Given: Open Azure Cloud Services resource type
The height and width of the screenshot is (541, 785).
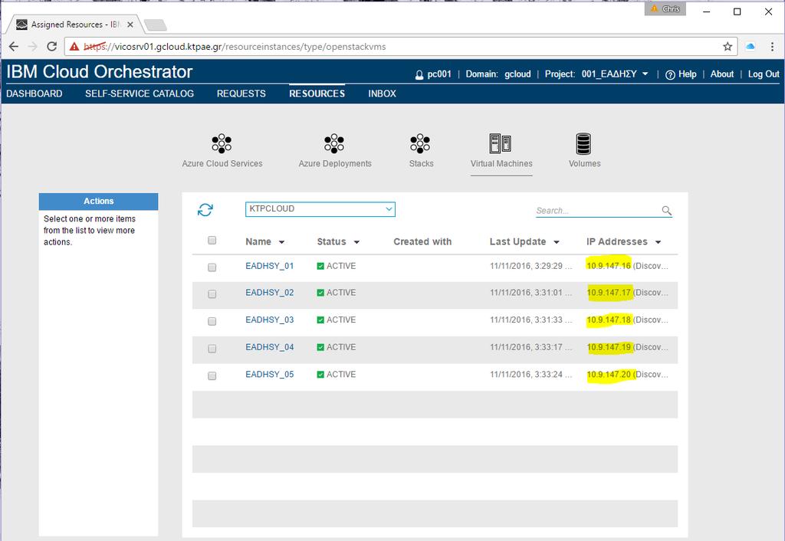Looking at the screenshot, I should 222,150.
